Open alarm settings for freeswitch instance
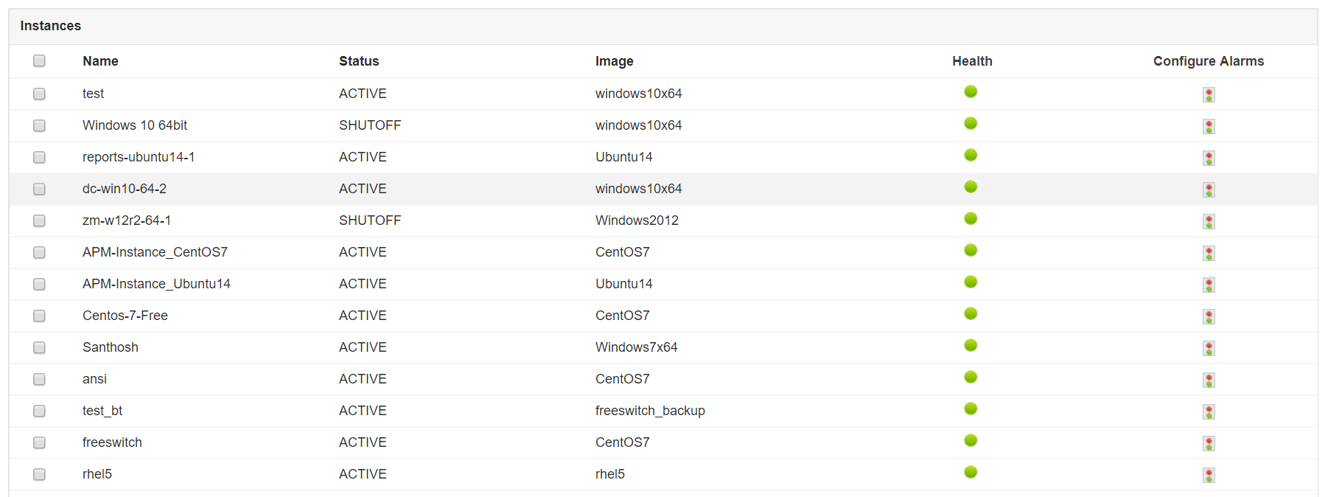The width and height of the screenshot is (1328, 497). tap(1209, 443)
